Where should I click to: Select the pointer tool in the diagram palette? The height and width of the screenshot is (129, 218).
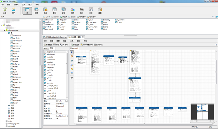[72, 52]
